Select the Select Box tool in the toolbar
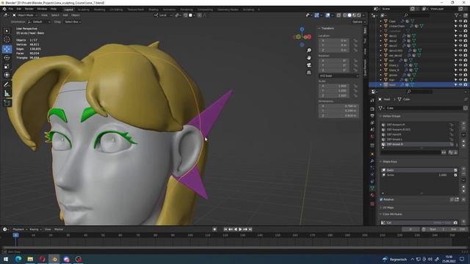The height and width of the screenshot is (264, 470). [x=7, y=31]
